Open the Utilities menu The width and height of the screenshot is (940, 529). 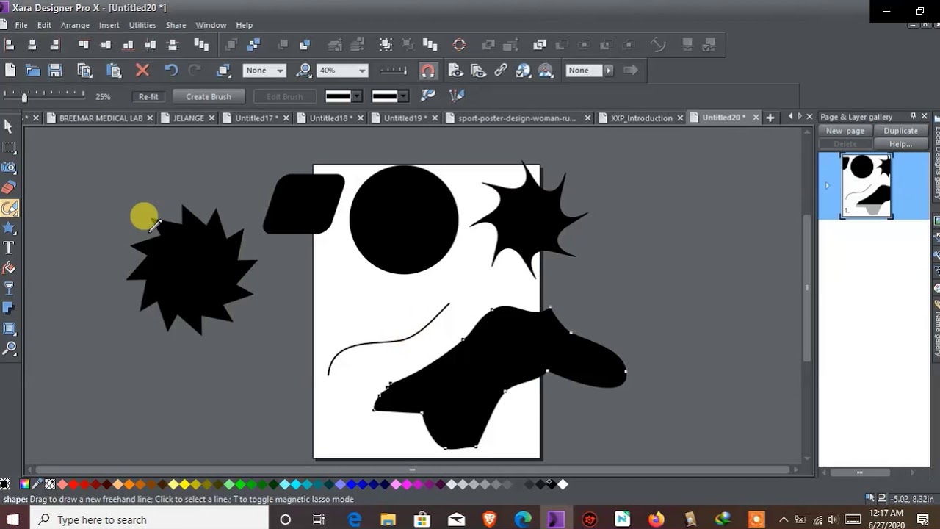tap(142, 25)
